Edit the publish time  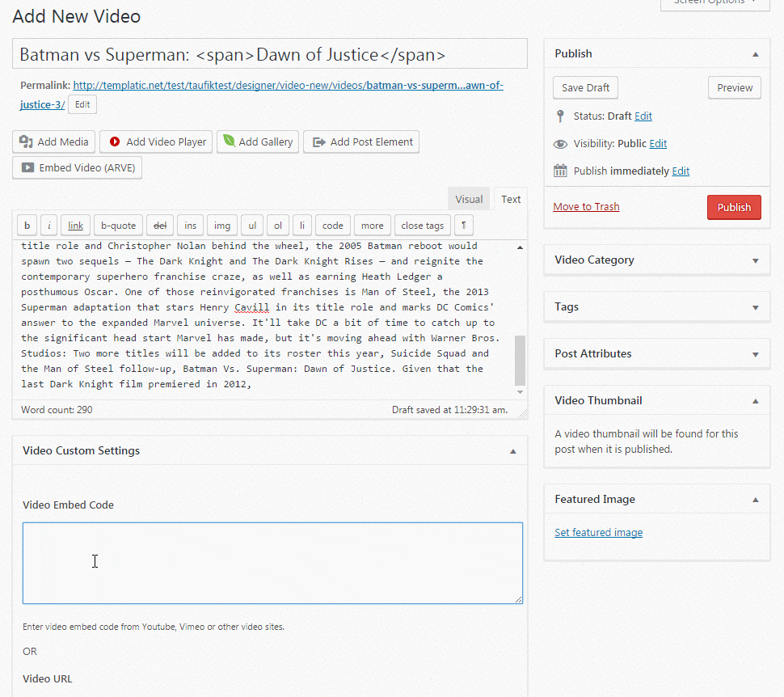681,171
